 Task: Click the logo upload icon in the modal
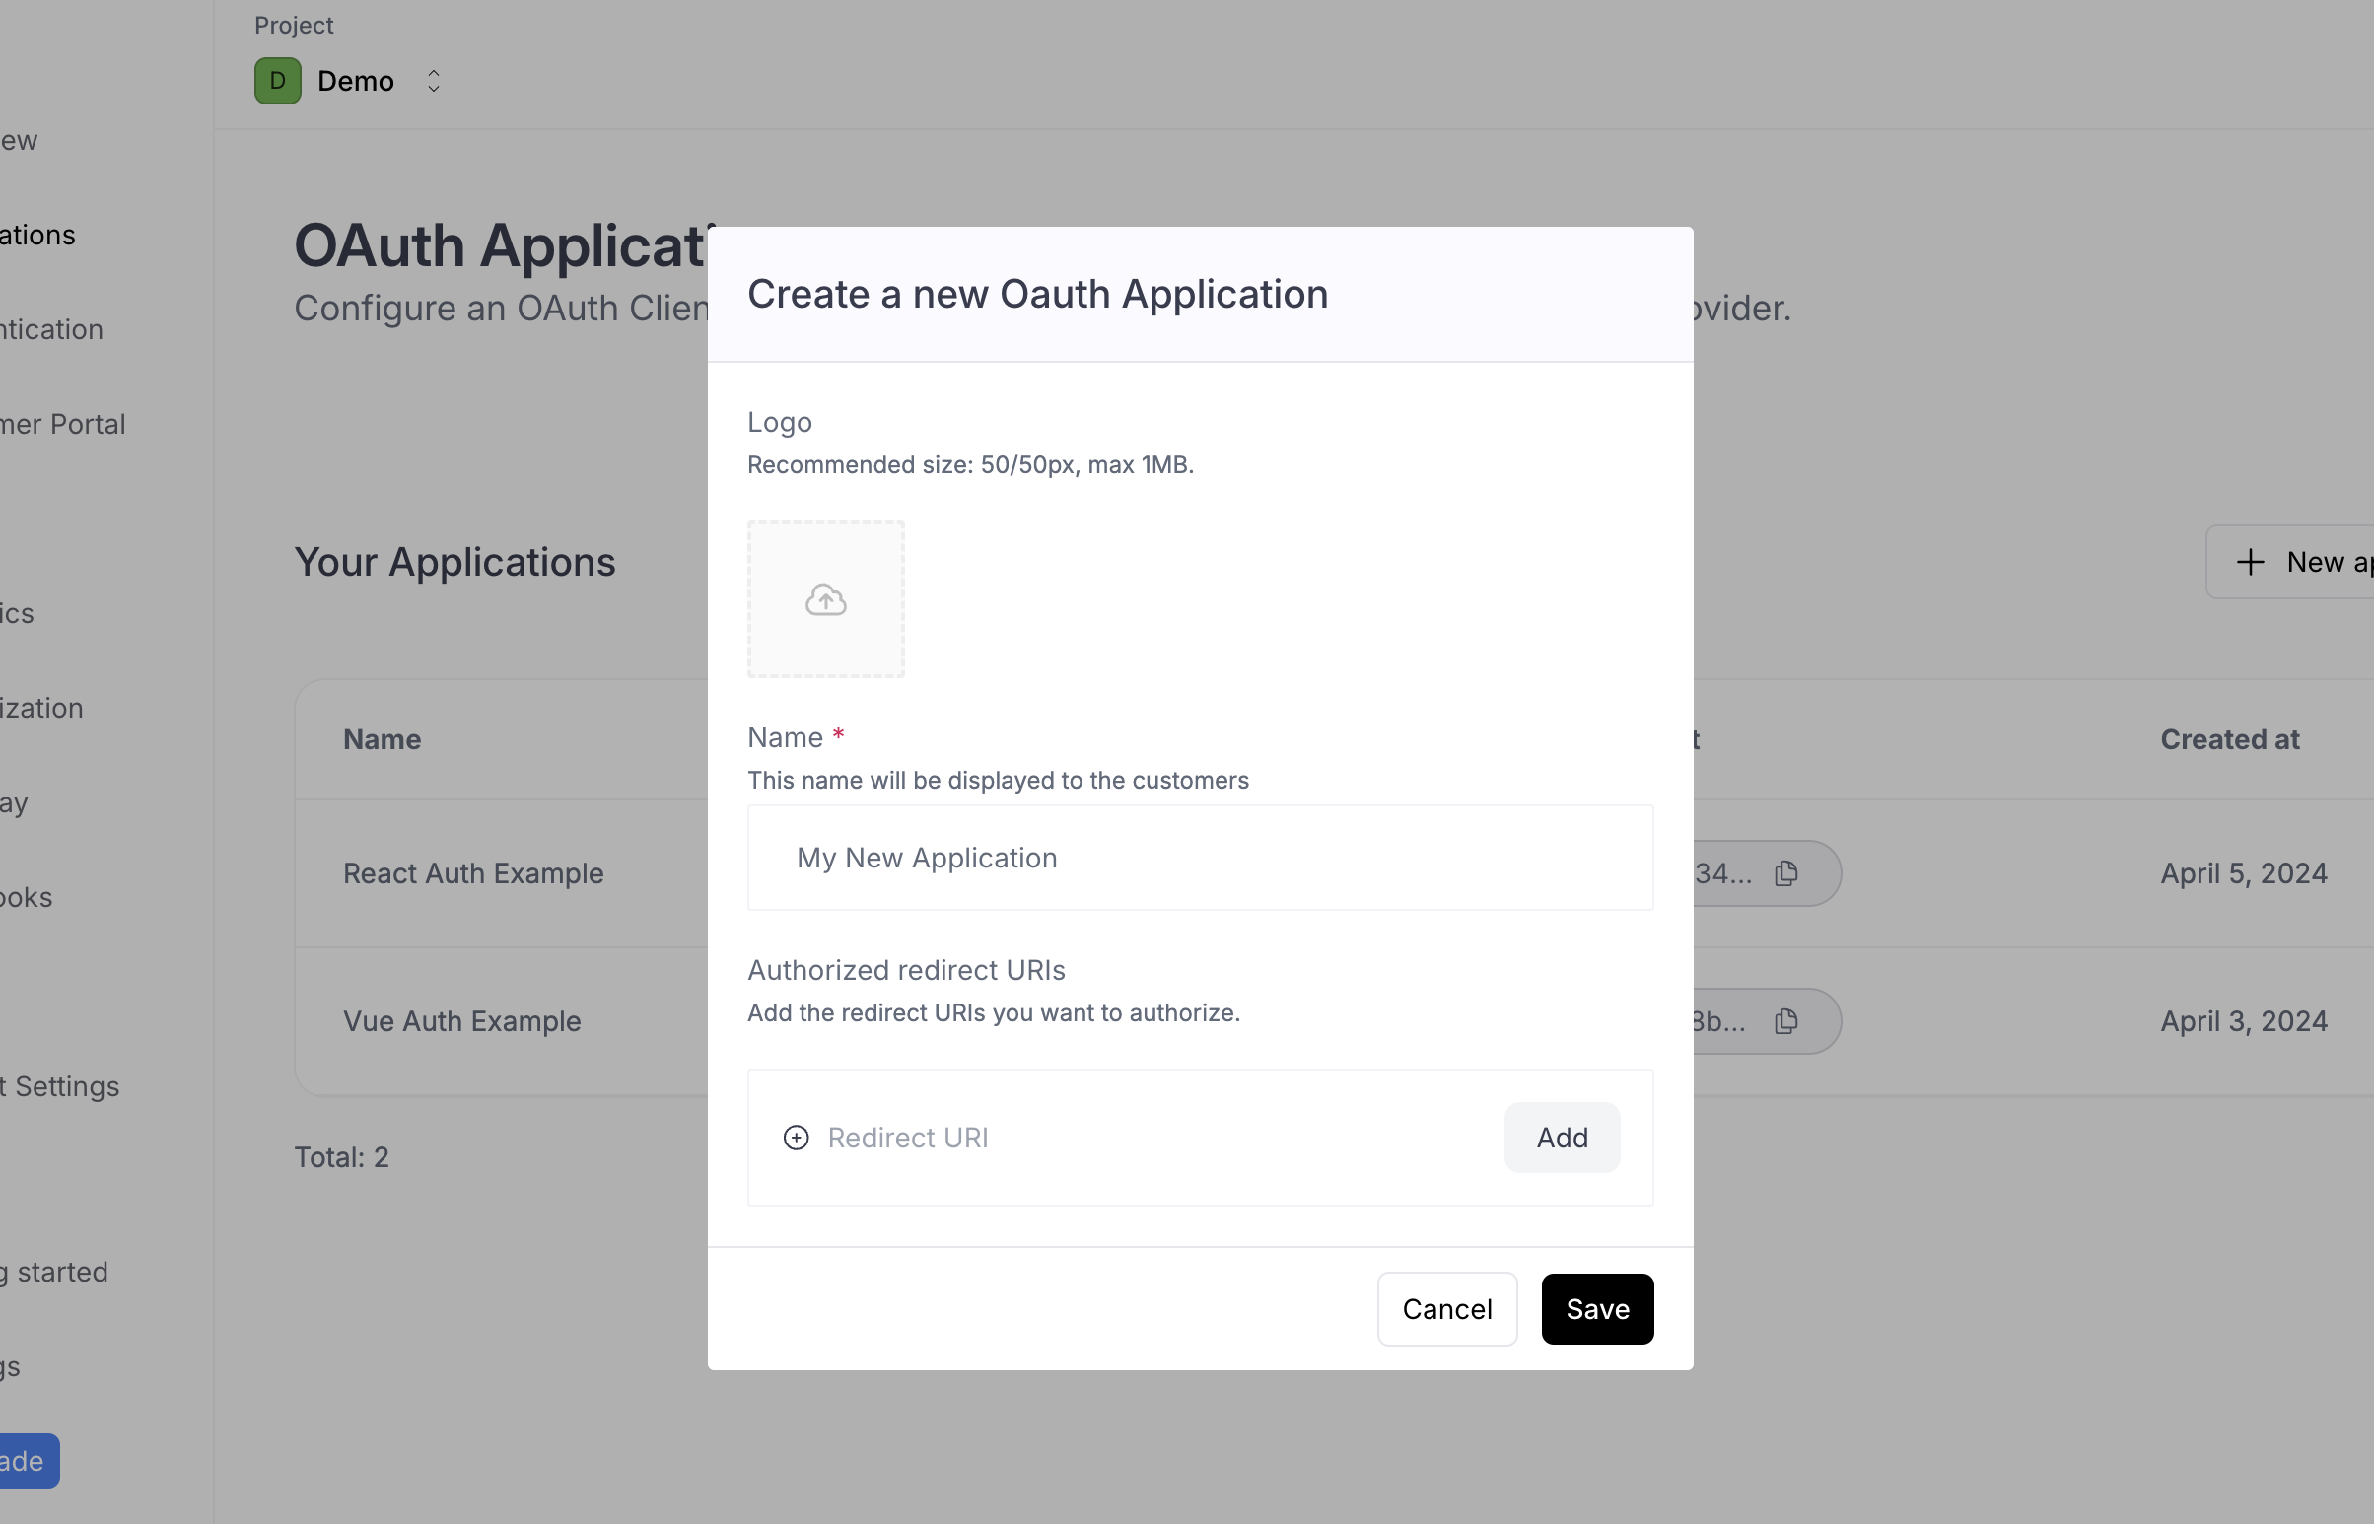pos(825,598)
